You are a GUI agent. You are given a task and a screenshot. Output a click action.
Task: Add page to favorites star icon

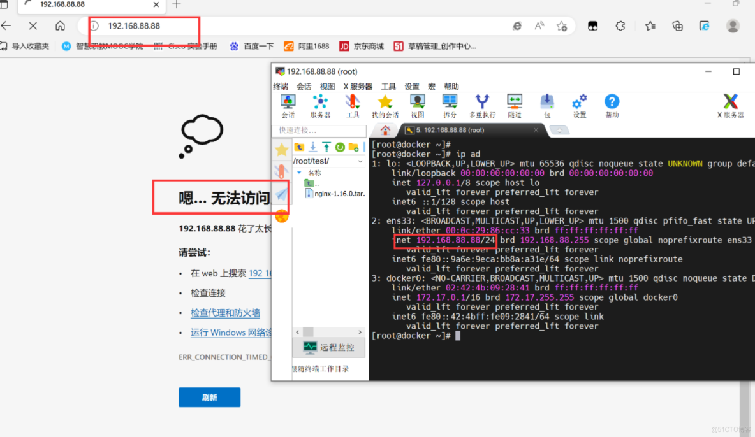[x=561, y=26]
